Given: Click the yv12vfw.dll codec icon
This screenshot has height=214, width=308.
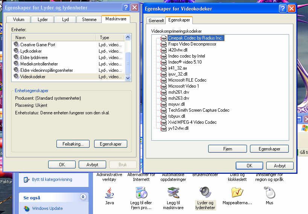Looking at the screenshot, I should 163,129.
